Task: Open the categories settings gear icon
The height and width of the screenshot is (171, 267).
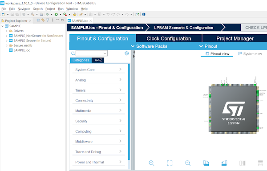Action: pyautogui.click(x=127, y=53)
